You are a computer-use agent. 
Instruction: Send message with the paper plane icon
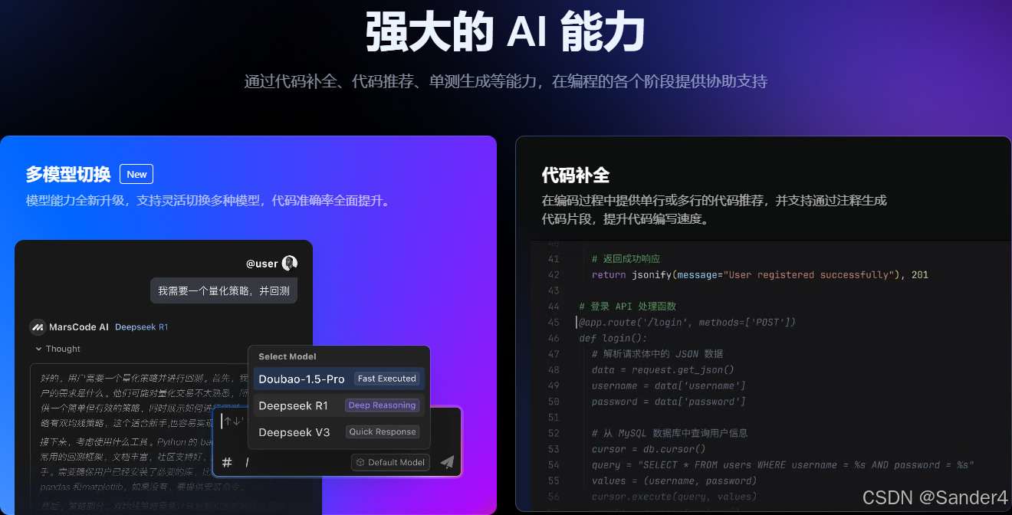tap(448, 461)
